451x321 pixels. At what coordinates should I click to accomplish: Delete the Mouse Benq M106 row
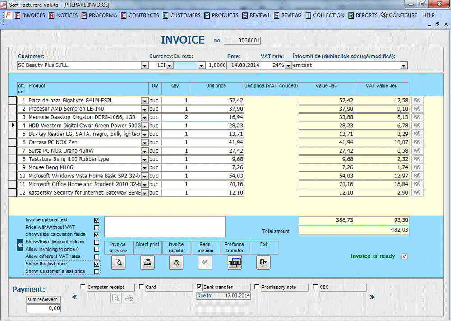pyautogui.click(x=418, y=167)
